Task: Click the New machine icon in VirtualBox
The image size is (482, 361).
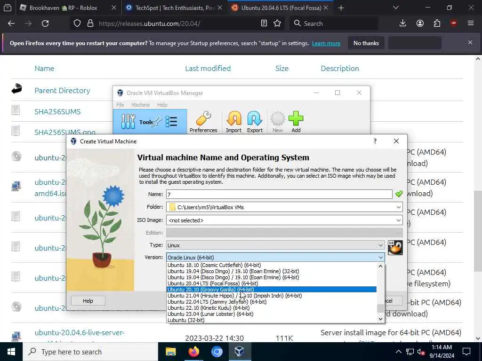Action: click(x=277, y=122)
